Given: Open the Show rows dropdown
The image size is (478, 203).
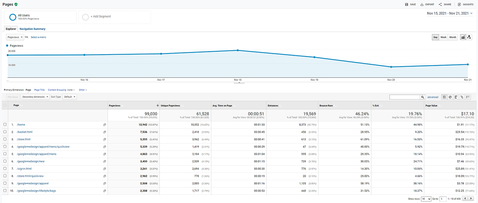Looking at the screenshot, I should point(426,199).
